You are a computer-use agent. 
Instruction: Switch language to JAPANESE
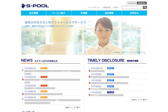point(132,3)
